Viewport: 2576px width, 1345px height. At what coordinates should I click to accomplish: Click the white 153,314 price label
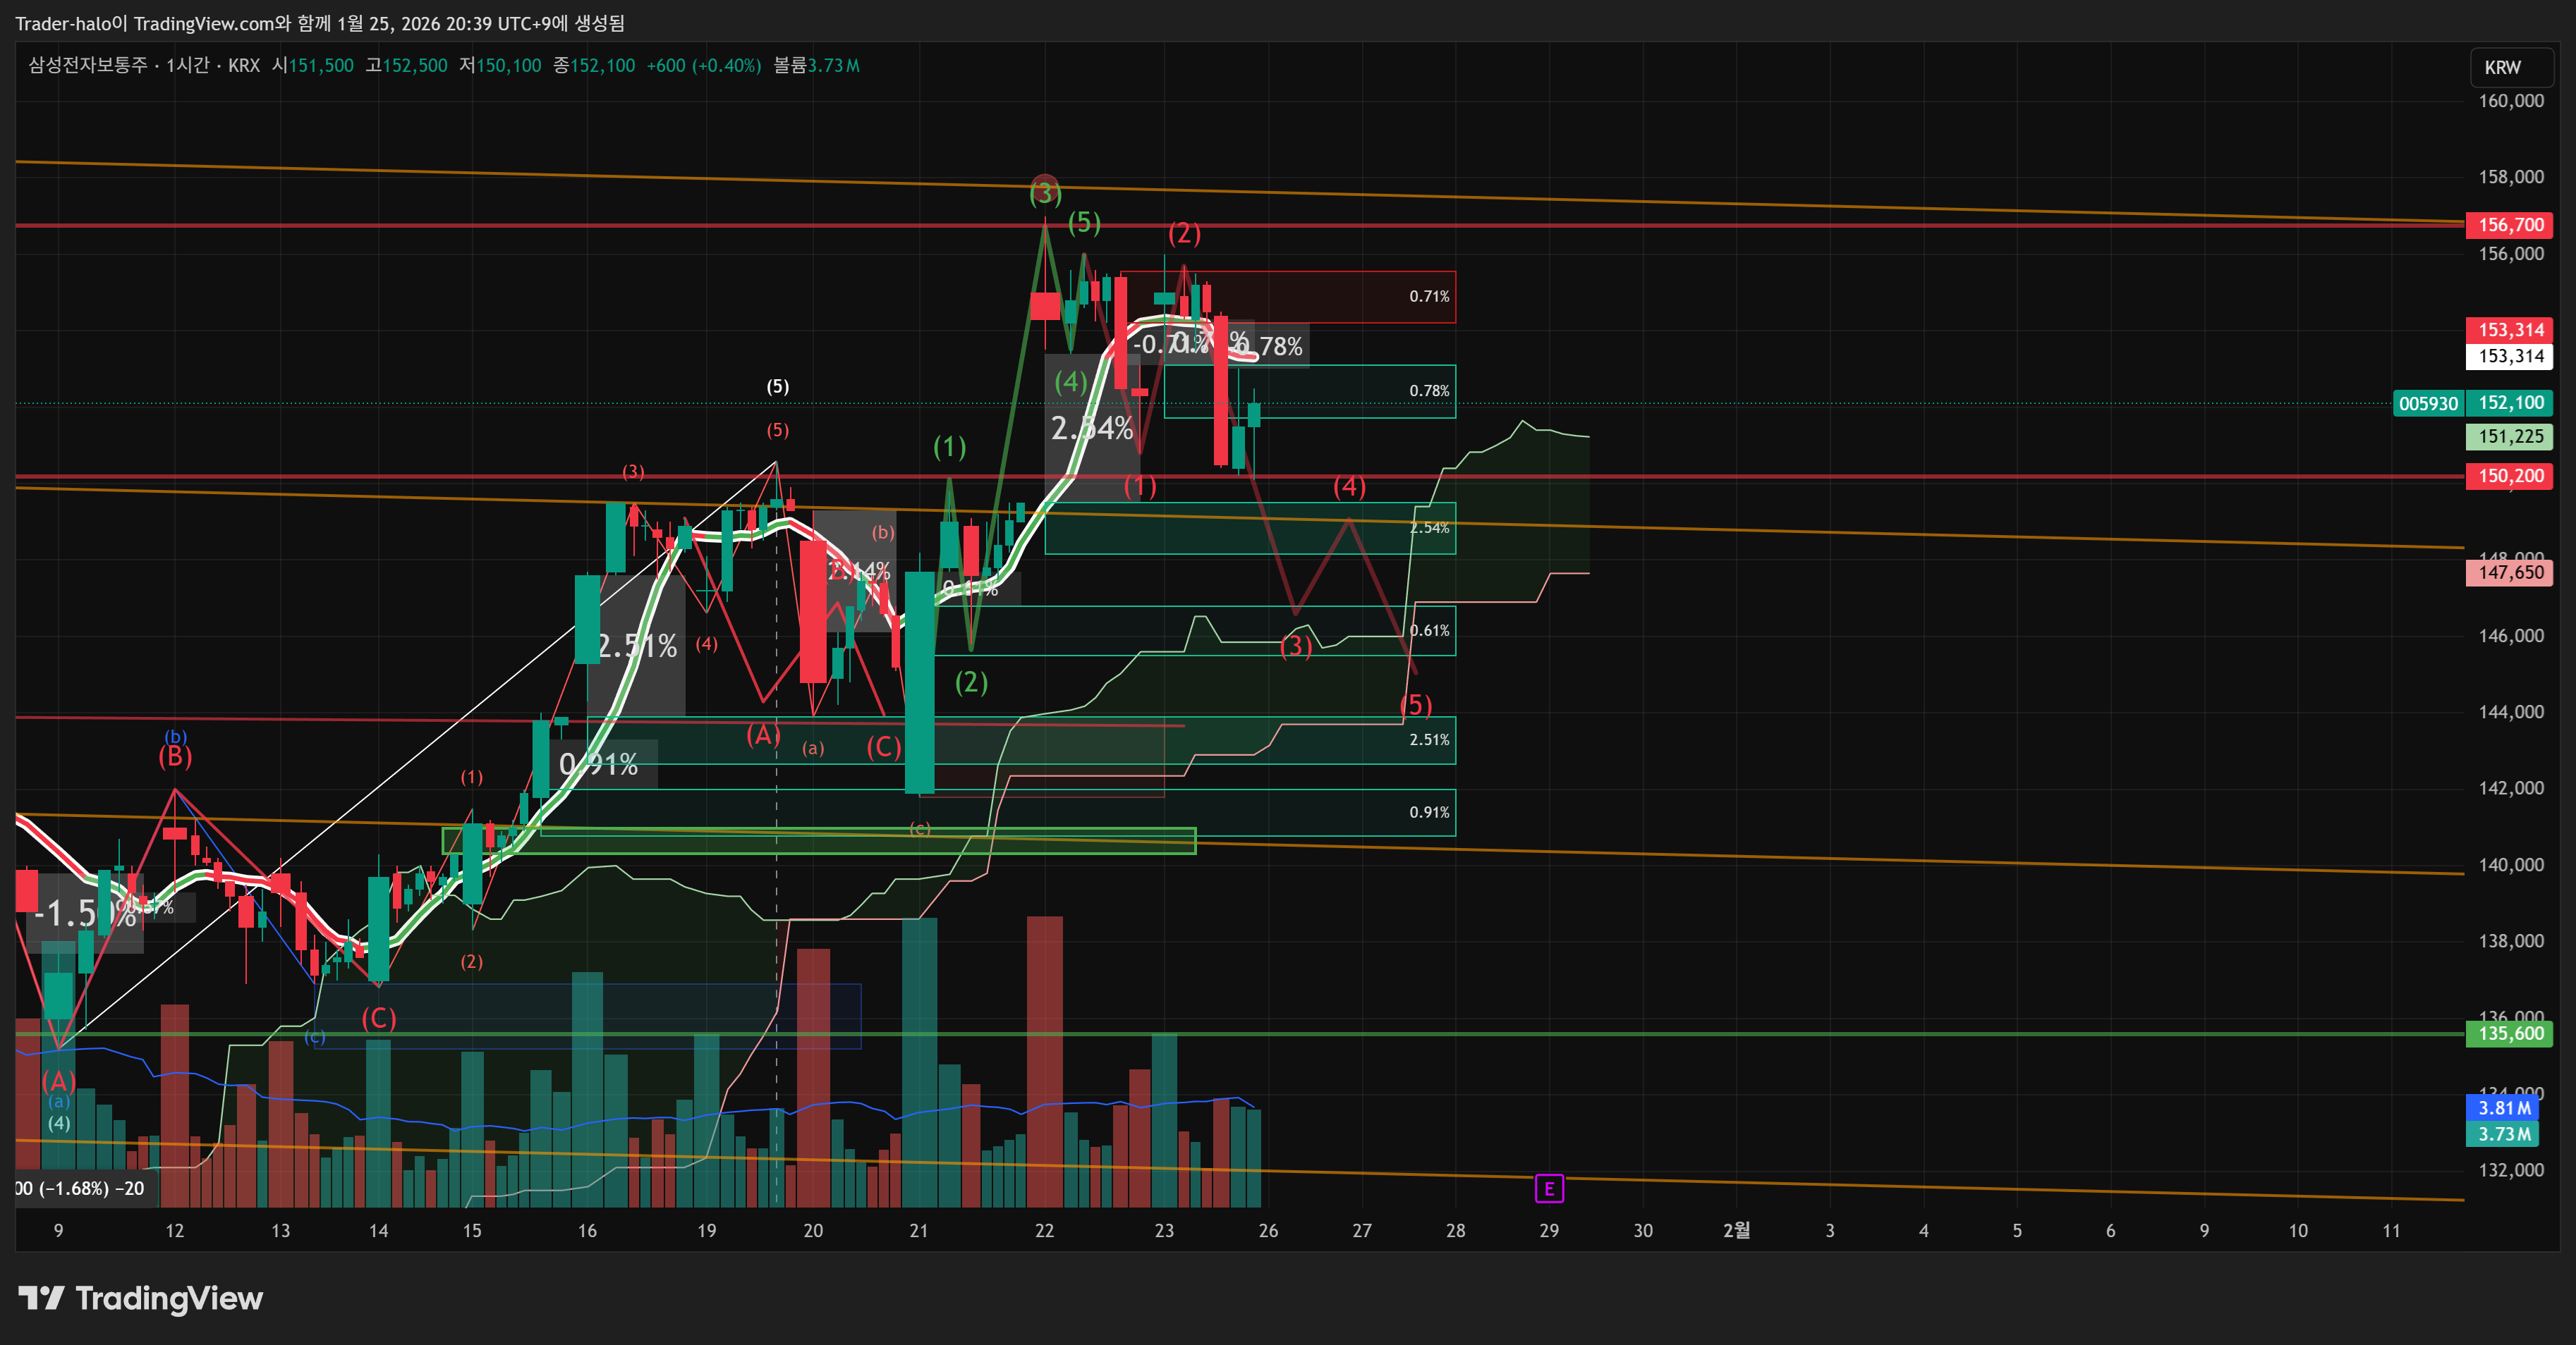[x=2510, y=356]
